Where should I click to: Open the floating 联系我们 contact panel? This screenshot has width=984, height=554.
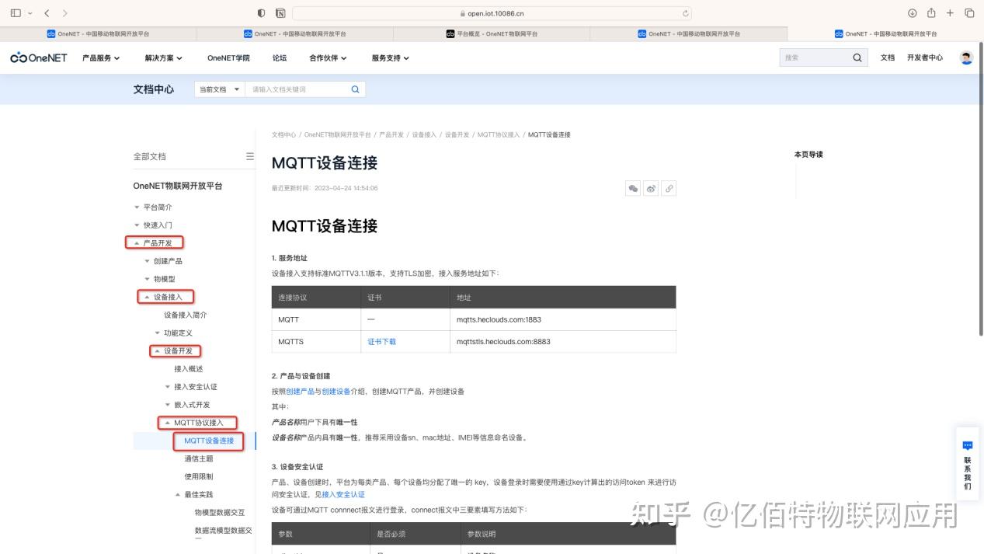coord(967,466)
